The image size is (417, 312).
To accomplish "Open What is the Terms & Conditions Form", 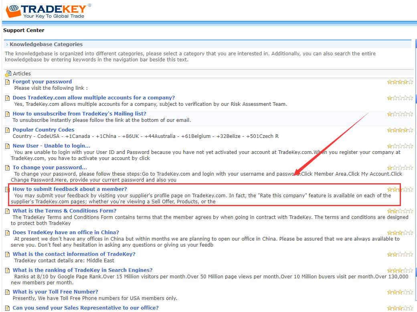I will coord(65,211).
